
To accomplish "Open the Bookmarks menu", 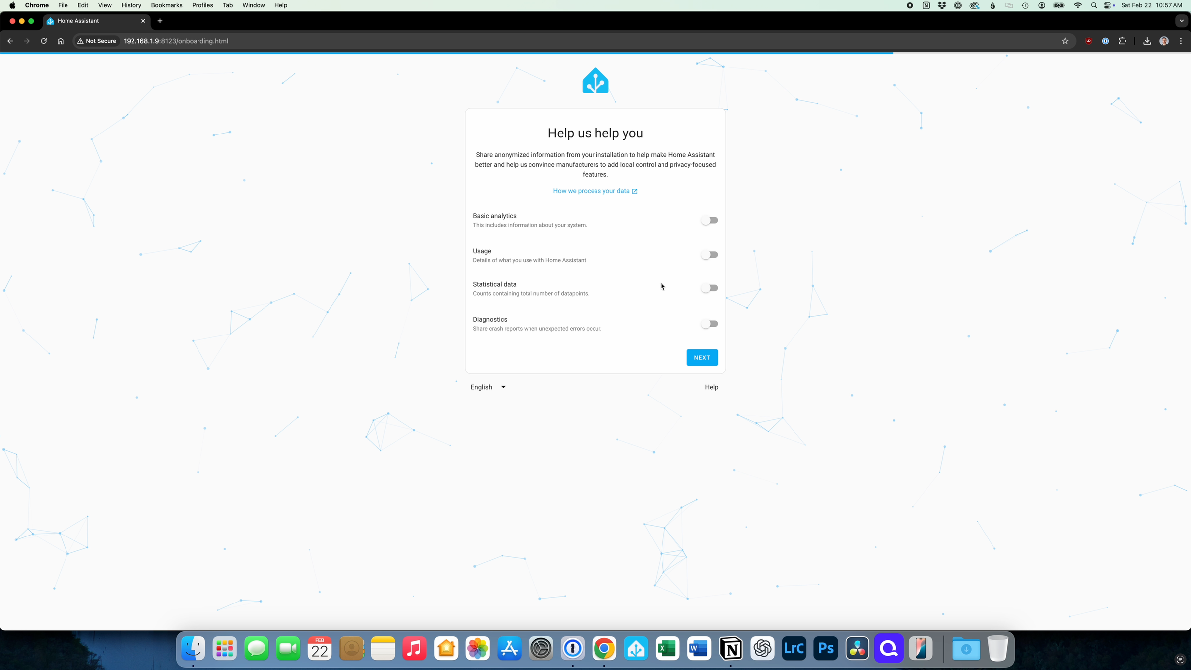I will point(166,5).
